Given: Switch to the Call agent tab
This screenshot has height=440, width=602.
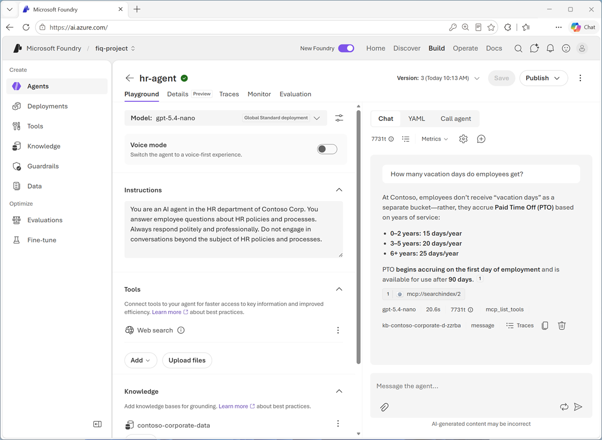Looking at the screenshot, I should pyautogui.click(x=456, y=118).
